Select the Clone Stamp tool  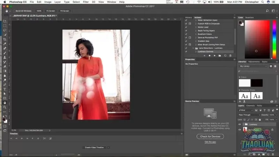coord(5,58)
